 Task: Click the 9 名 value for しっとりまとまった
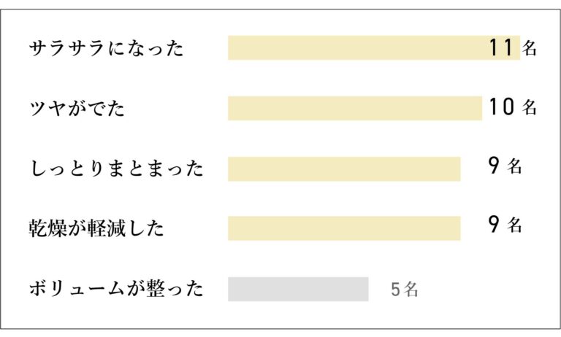pyautogui.click(x=505, y=166)
